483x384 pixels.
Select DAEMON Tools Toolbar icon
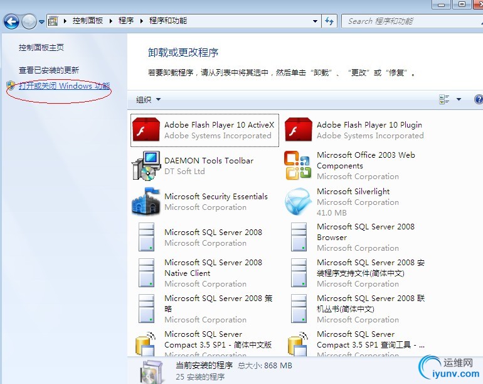point(146,165)
